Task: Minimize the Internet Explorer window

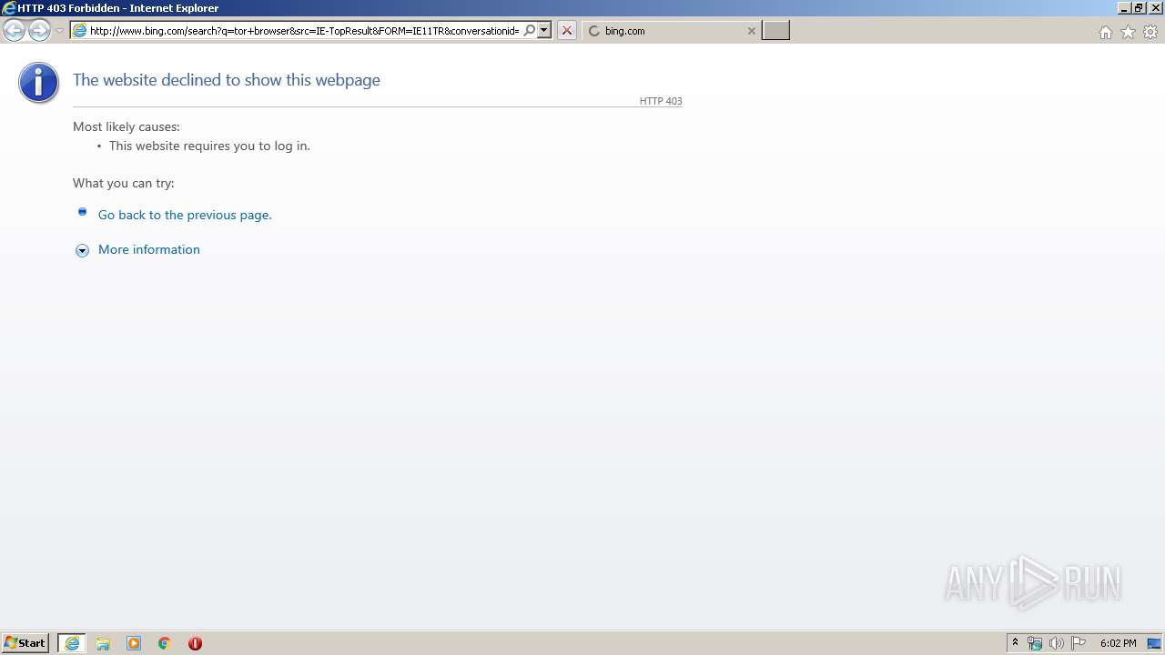Action: point(1124,7)
